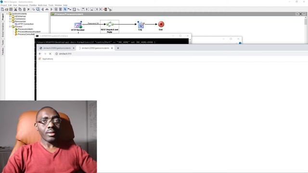Open the Edit menu
This screenshot has height=173, width=308.
click(10, 5)
